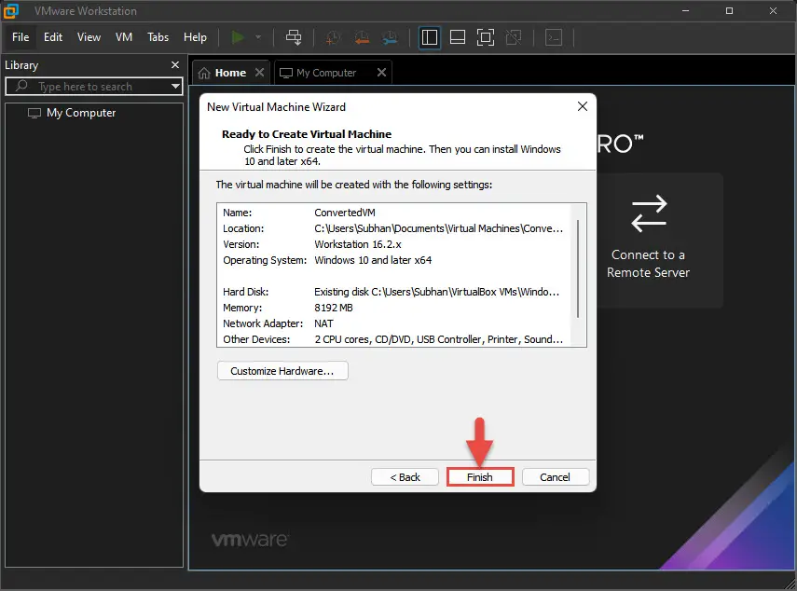Image resolution: width=797 pixels, height=591 pixels.
Task: Click the VMware Workstation app logo icon
Action: click(x=10, y=10)
